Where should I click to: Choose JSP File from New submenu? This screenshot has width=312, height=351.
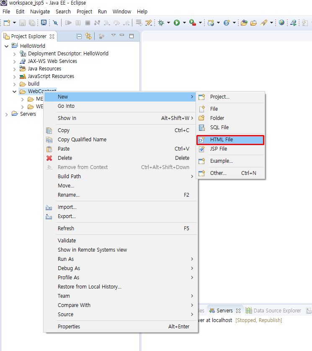tap(230, 149)
